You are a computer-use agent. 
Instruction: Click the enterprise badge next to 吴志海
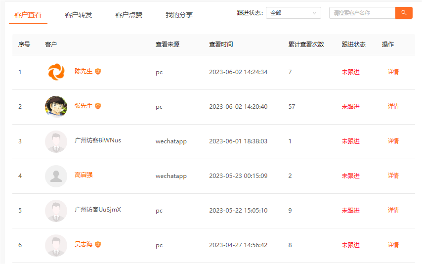tap(98, 244)
